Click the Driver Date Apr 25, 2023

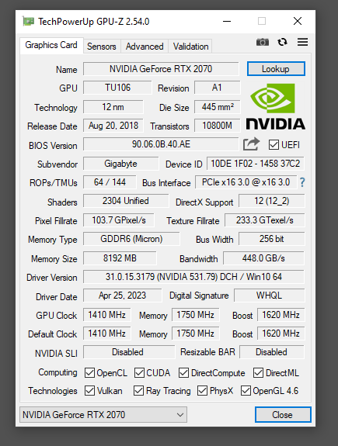click(x=123, y=296)
